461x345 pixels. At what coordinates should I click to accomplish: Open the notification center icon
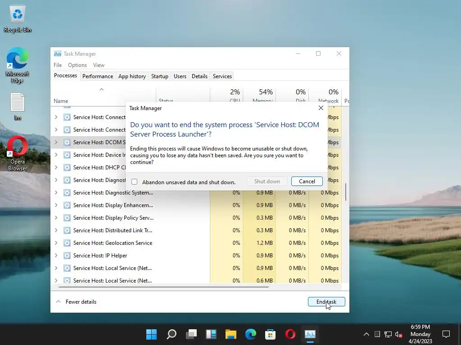pos(446,334)
